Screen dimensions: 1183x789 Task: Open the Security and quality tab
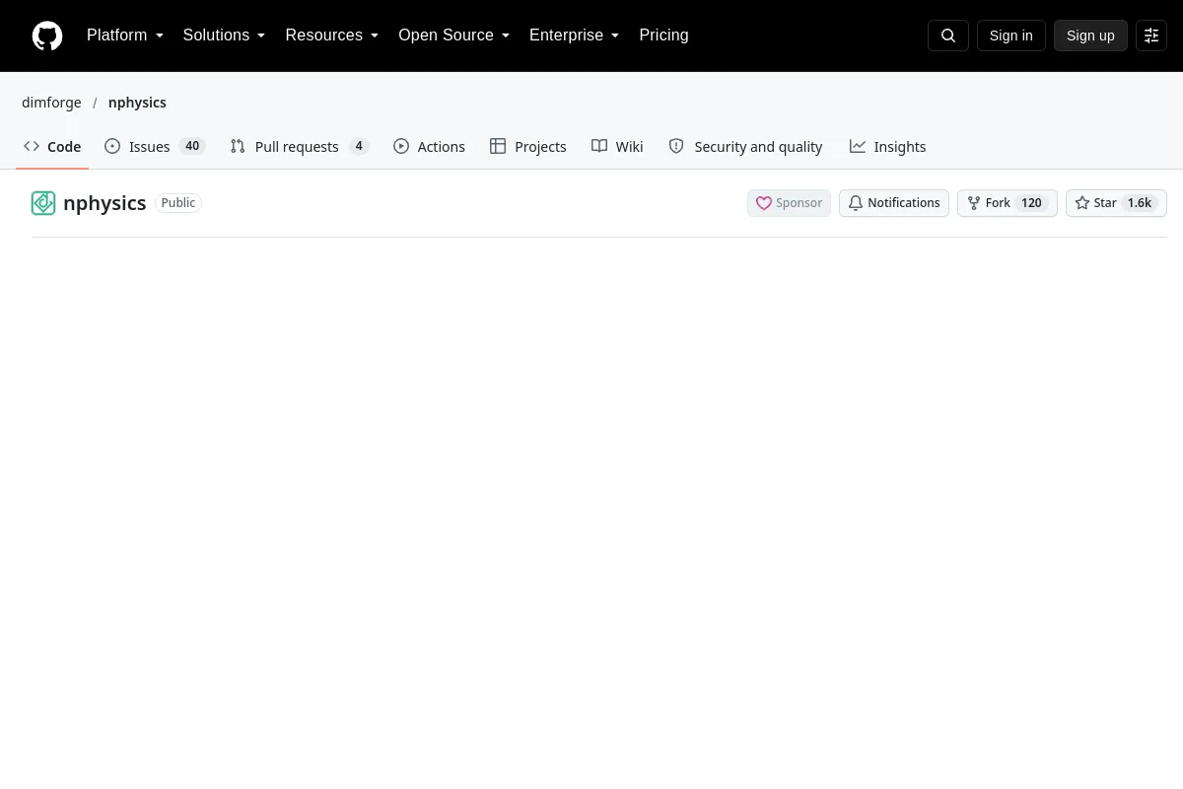pyautogui.click(x=745, y=146)
